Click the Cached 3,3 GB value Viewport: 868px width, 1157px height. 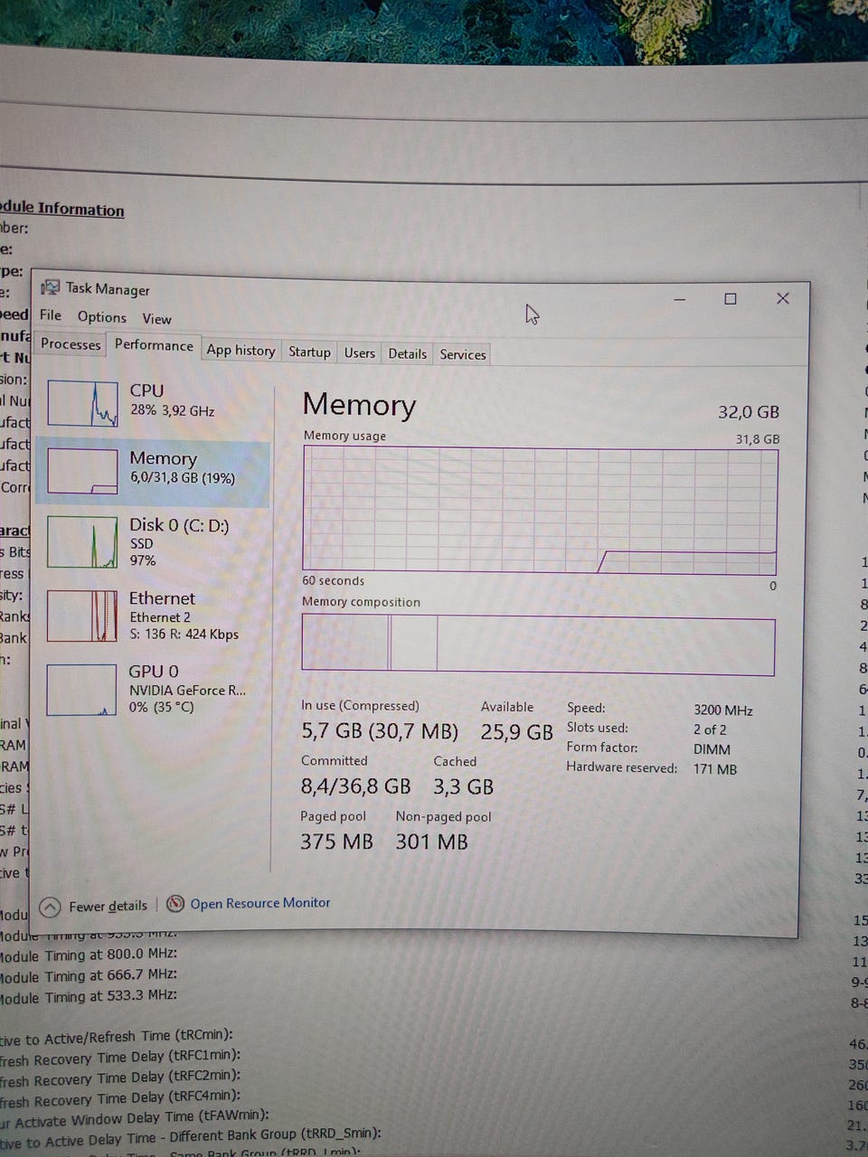[x=463, y=787]
